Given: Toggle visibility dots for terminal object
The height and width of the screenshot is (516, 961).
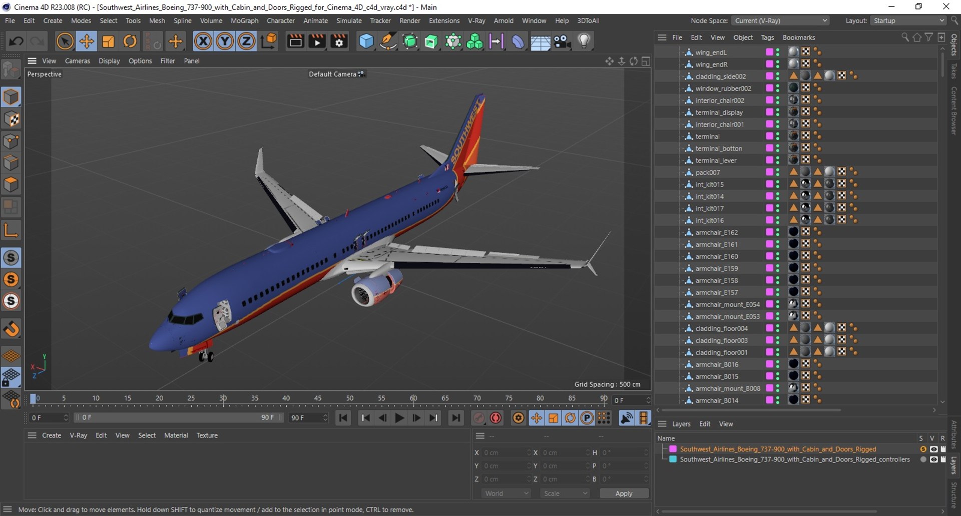Looking at the screenshot, I should click(778, 136).
